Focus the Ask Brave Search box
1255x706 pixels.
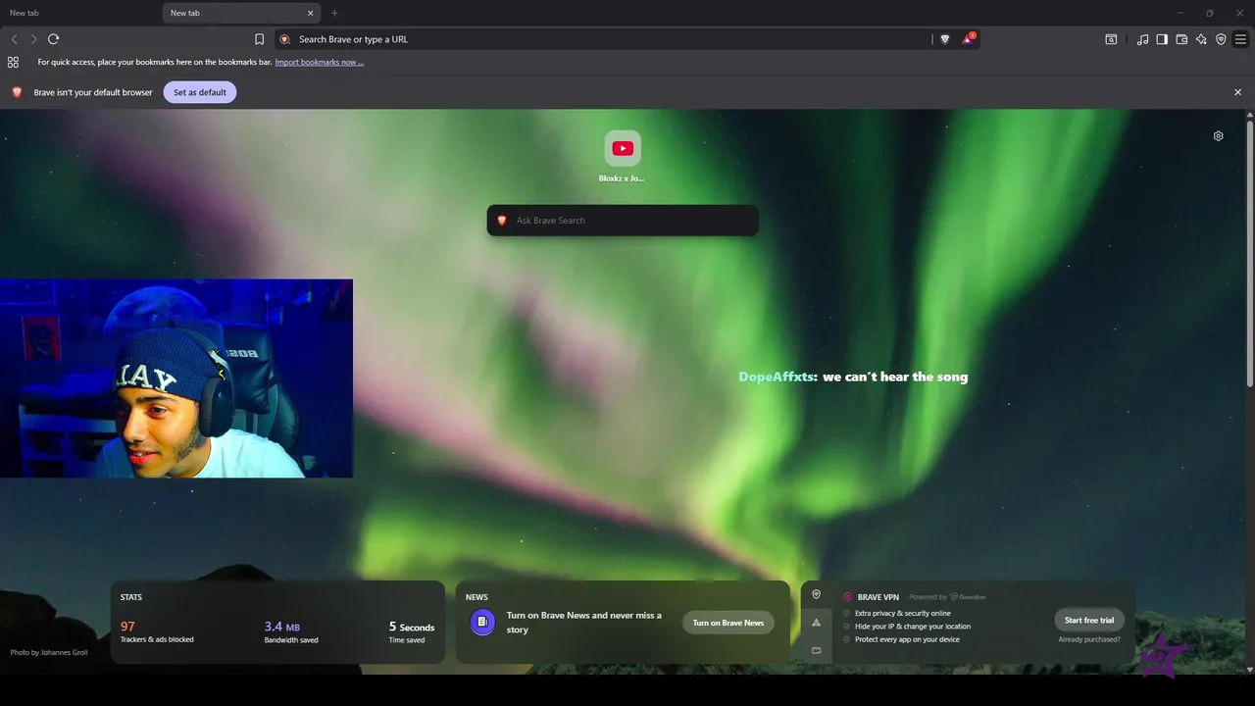[623, 221]
